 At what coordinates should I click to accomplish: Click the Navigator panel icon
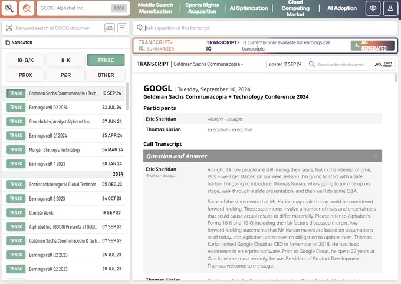(x=8, y=42)
